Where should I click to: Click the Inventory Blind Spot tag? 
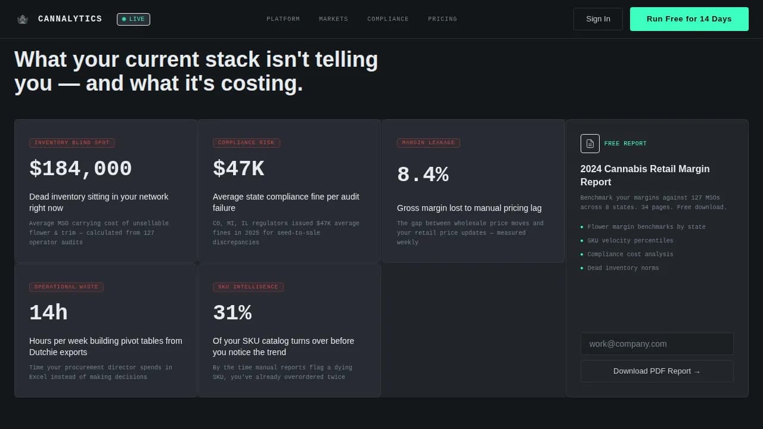(72, 143)
